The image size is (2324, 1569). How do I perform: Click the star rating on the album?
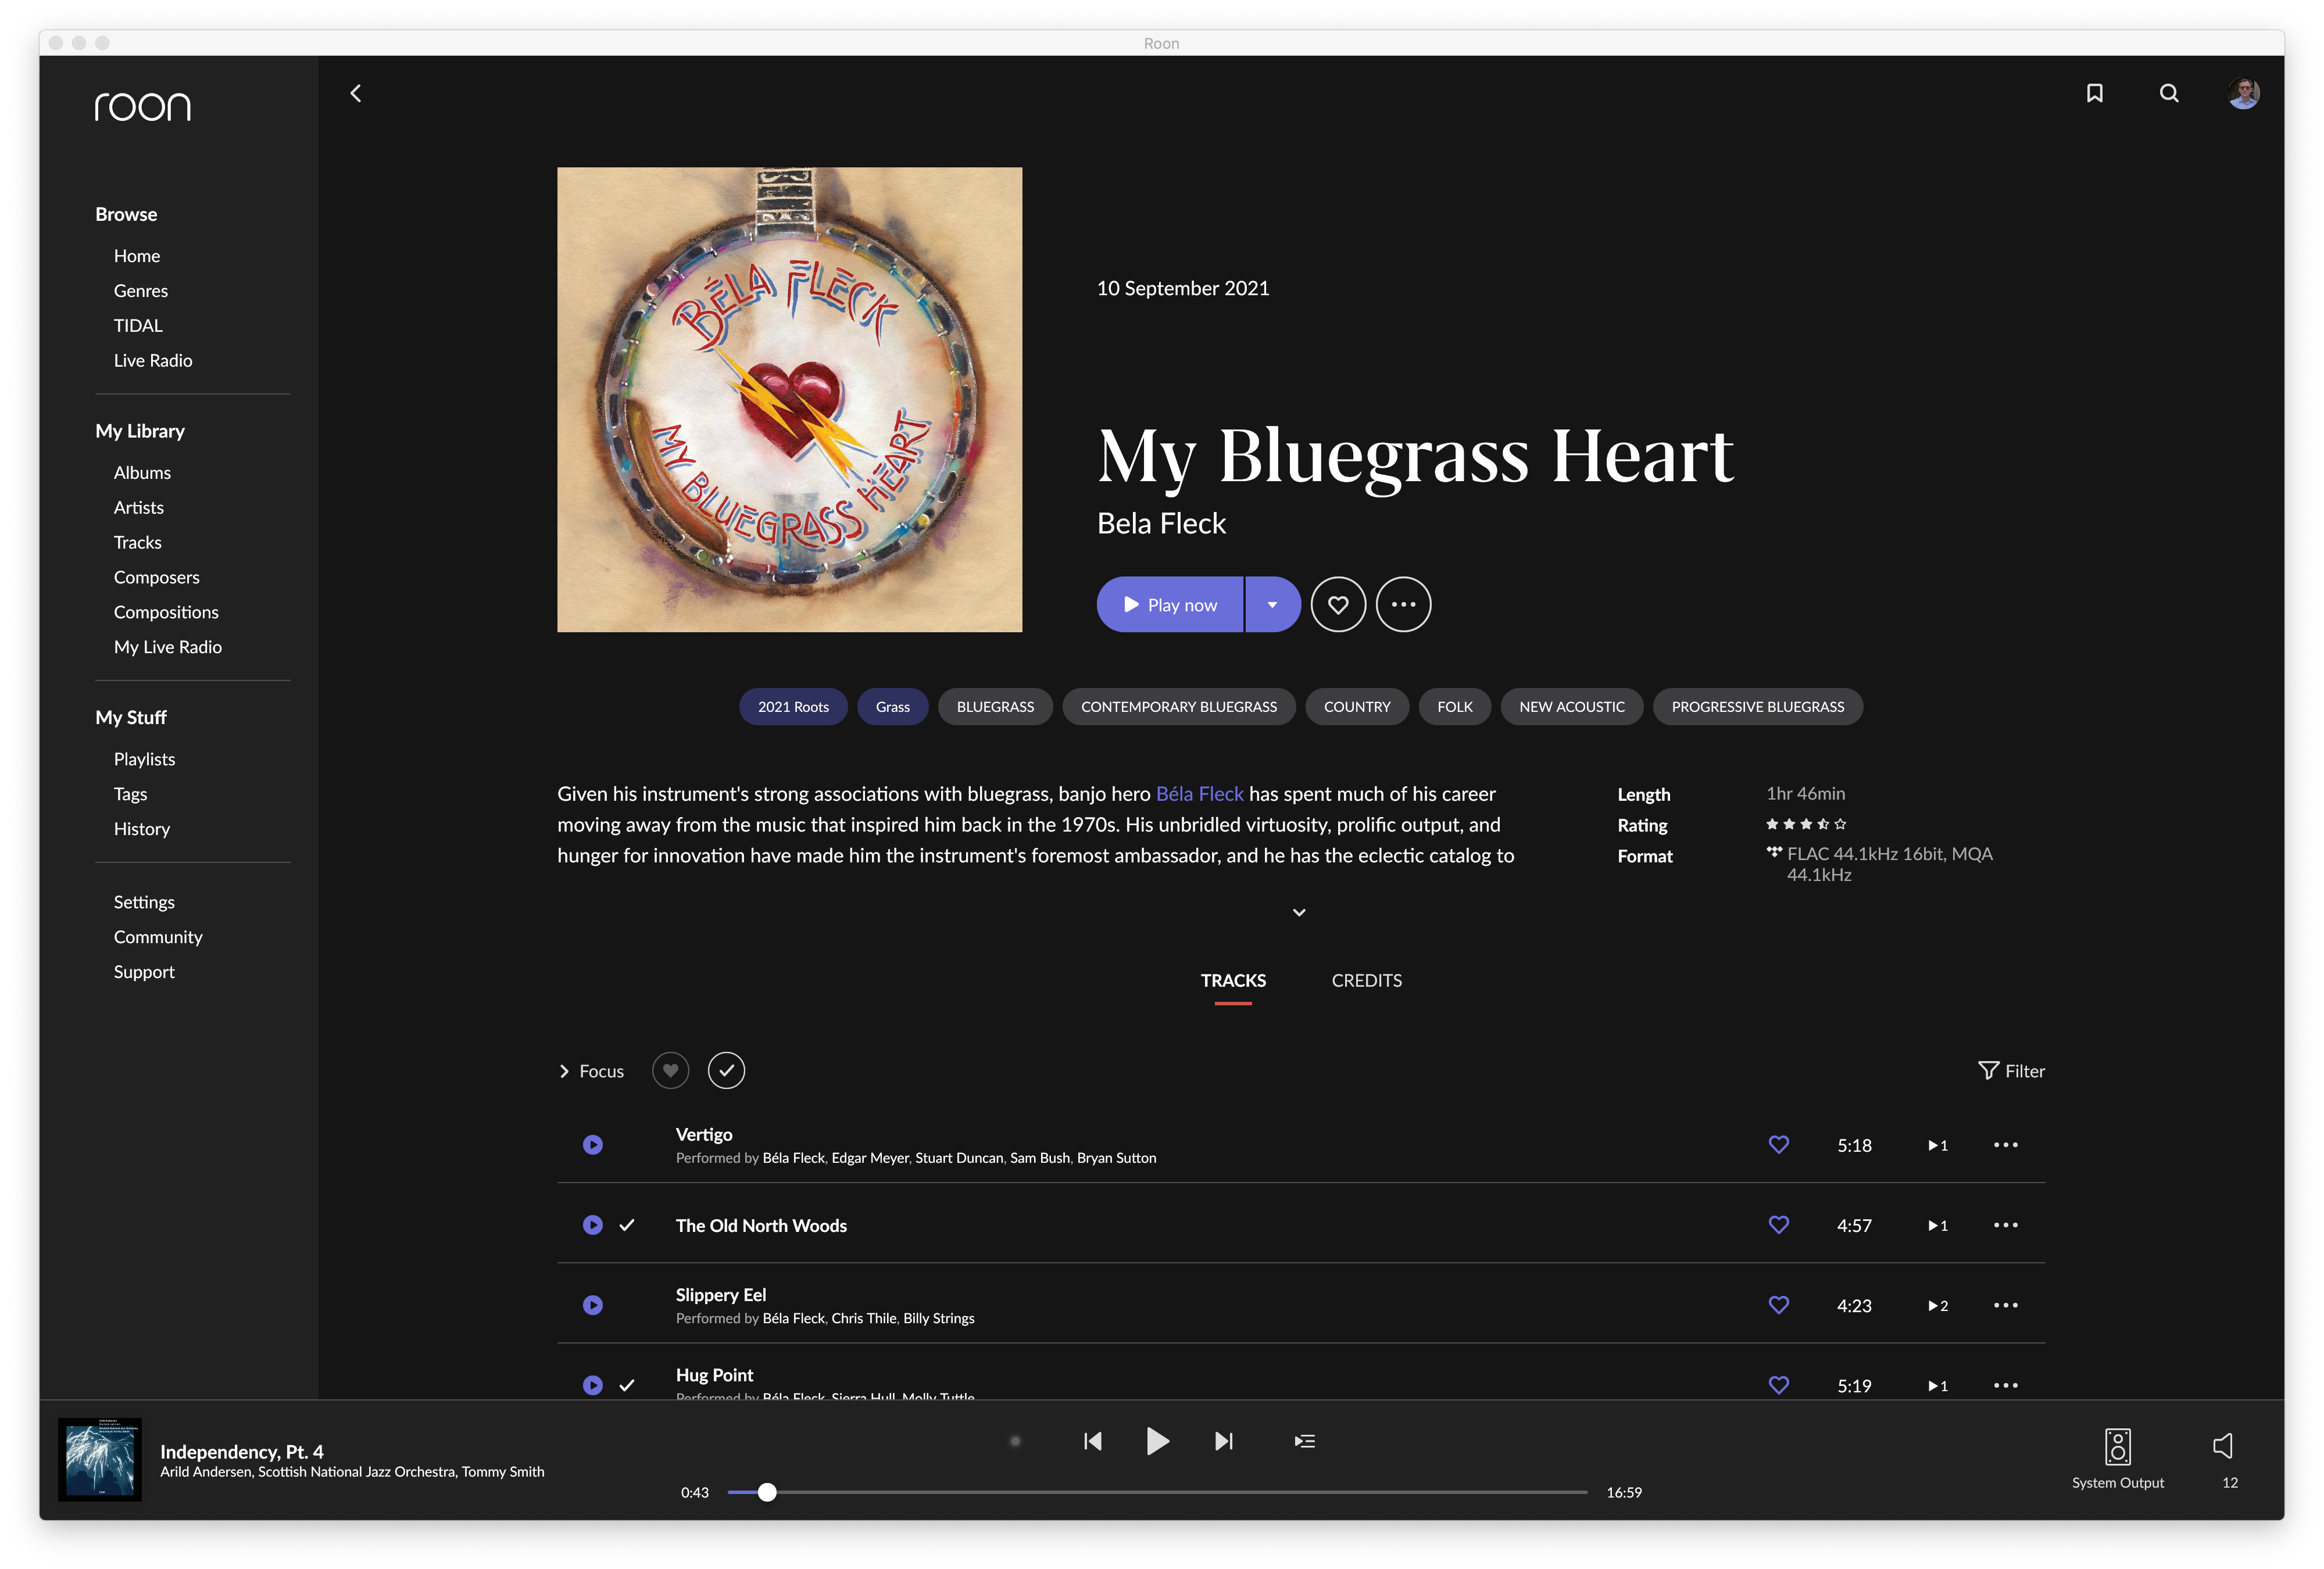coord(1806,824)
